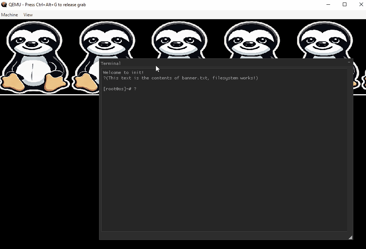This screenshot has width=366, height=249.
Task: Click the banner.txt contents message line
Action: click(x=181, y=78)
